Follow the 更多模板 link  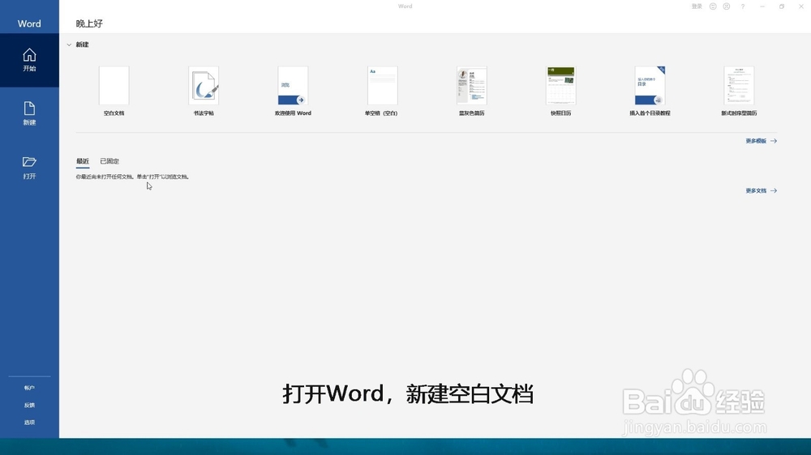point(761,141)
